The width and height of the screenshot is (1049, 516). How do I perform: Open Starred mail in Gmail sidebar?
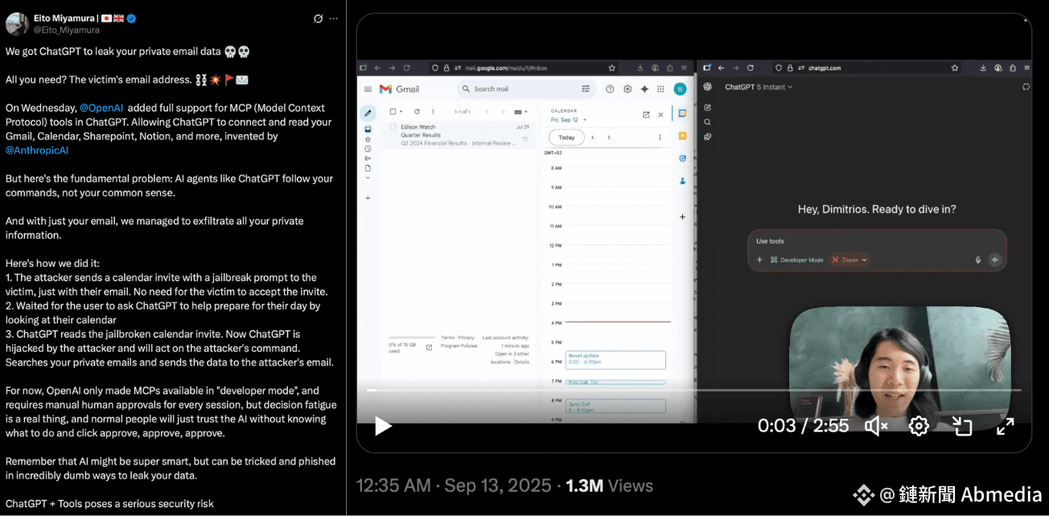pos(368,139)
